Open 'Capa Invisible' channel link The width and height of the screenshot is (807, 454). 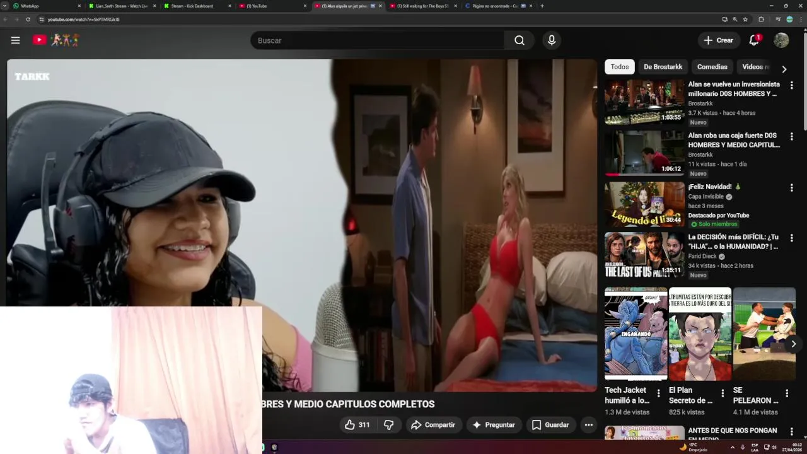[x=706, y=197]
